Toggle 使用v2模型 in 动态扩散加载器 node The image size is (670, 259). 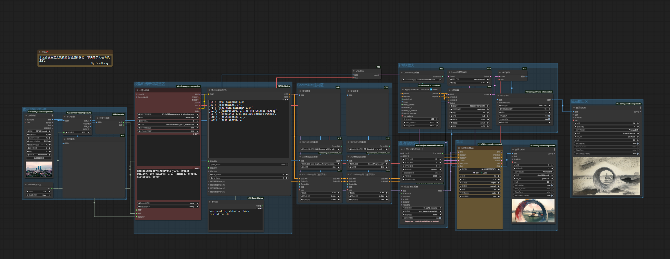pyautogui.click(x=422, y=218)
